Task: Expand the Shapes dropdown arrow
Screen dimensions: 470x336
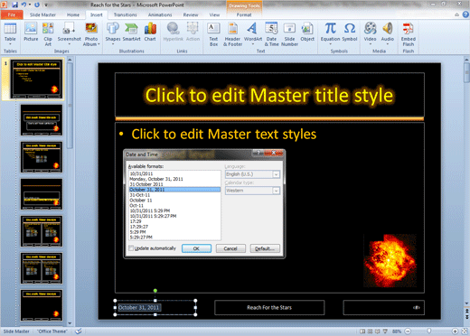Action: click(113, 44)
